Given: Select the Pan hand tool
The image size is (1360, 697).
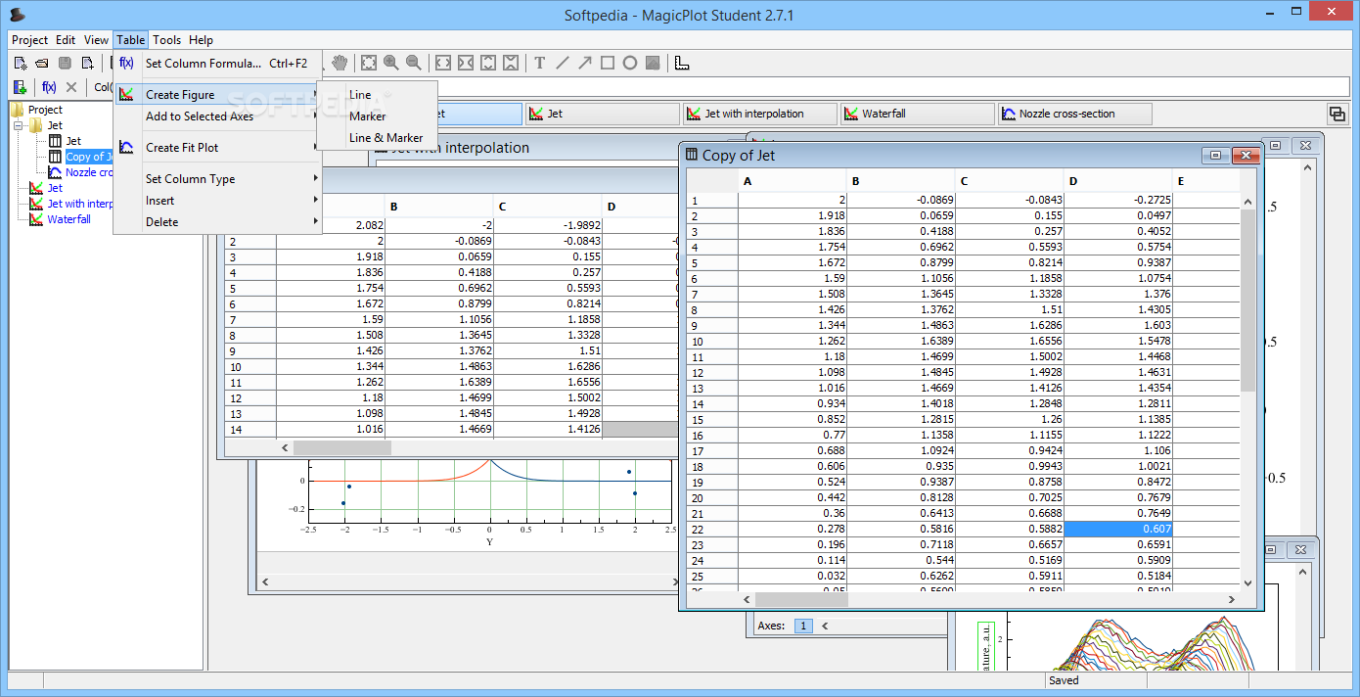Looking at the screenshot, I should click(x=340, y=63).
